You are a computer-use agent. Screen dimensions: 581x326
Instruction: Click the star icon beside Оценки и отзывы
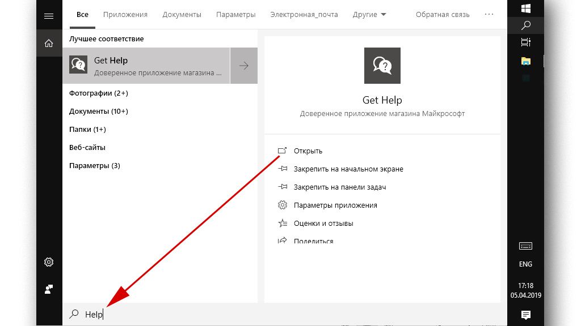tap(283, 223)
